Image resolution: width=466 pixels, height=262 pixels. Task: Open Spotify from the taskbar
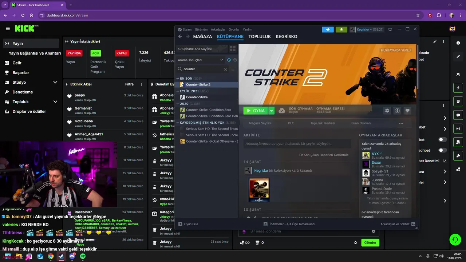(x=83, y=256)
